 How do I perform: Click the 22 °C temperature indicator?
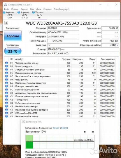(x=13, y=51)
